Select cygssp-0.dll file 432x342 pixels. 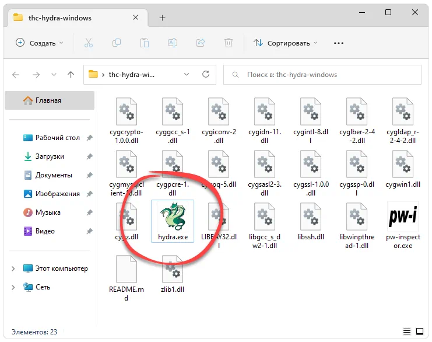click(x=357, y=173)
